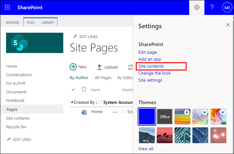Check the System Account presence box in group header
The height and width of the screenshot is (154, 234).
(100, 102)
